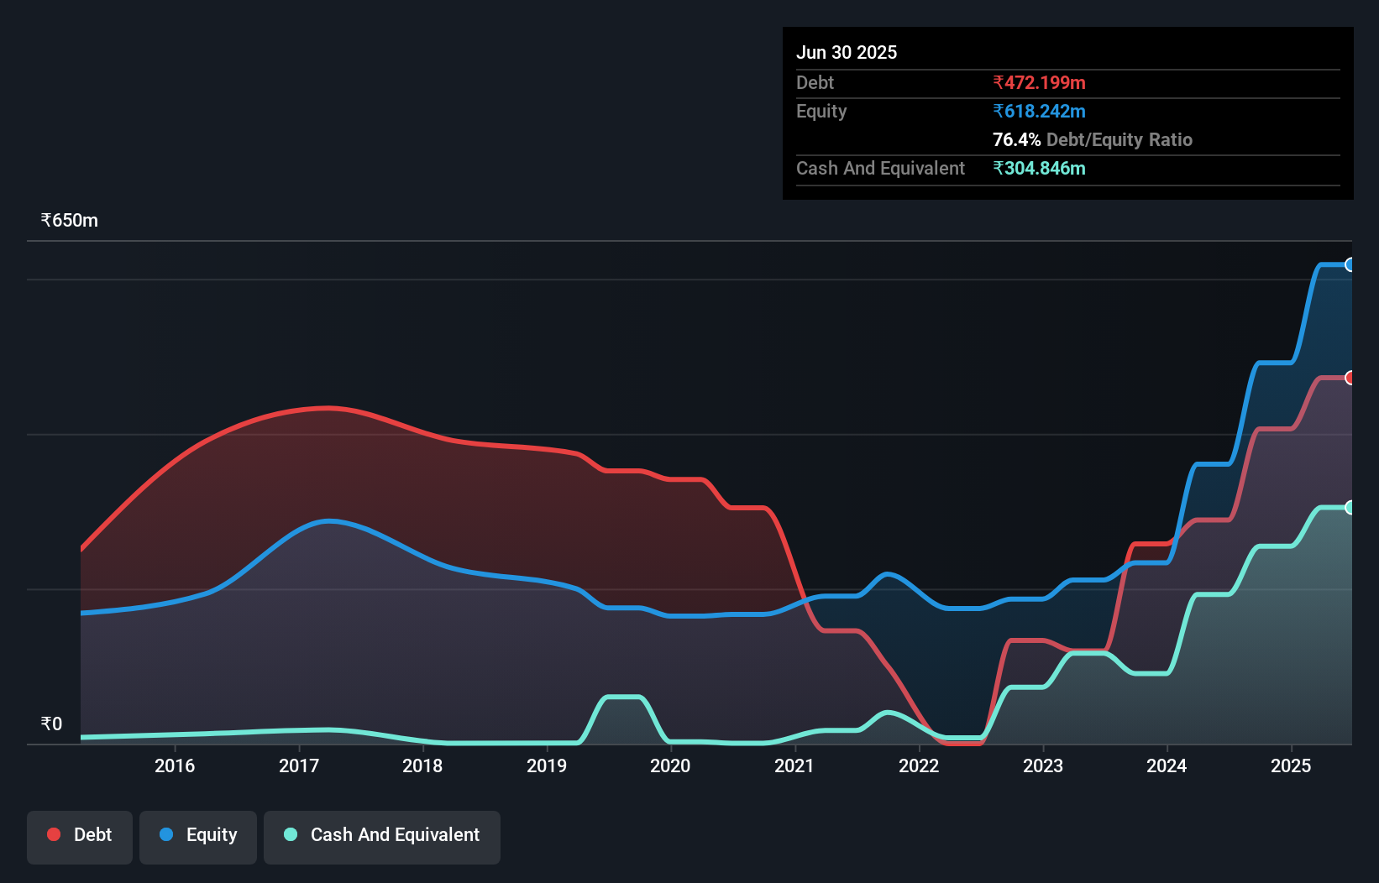Click the ₹650m gridline label
The width and height of the screenshot is (1379, 883).
tap(68, 220)
